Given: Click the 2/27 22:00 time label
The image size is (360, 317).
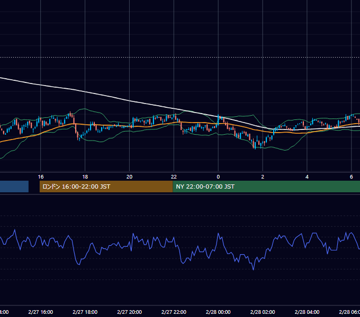Looking at the screenshot, I should 174,312.
